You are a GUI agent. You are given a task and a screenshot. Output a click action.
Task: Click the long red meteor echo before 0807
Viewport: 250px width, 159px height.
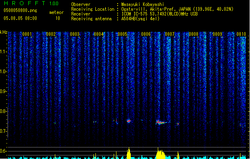coord(161,122)
